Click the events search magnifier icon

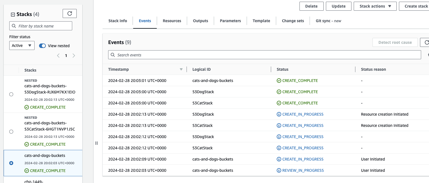(x=113, y=55)
